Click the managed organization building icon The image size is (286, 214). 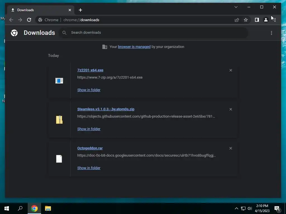tap(105, 47)
